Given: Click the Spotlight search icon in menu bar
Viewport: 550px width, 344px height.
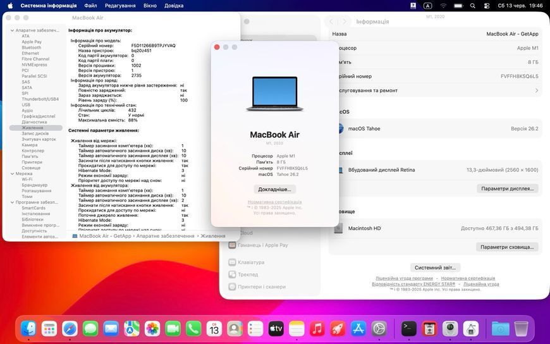Looking at the screenshot, I should coord(473,6).
